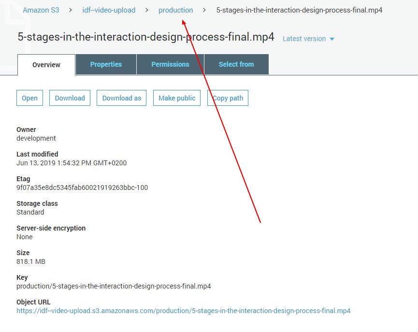
Task: Click the Etag label
Action: point(23,179)
